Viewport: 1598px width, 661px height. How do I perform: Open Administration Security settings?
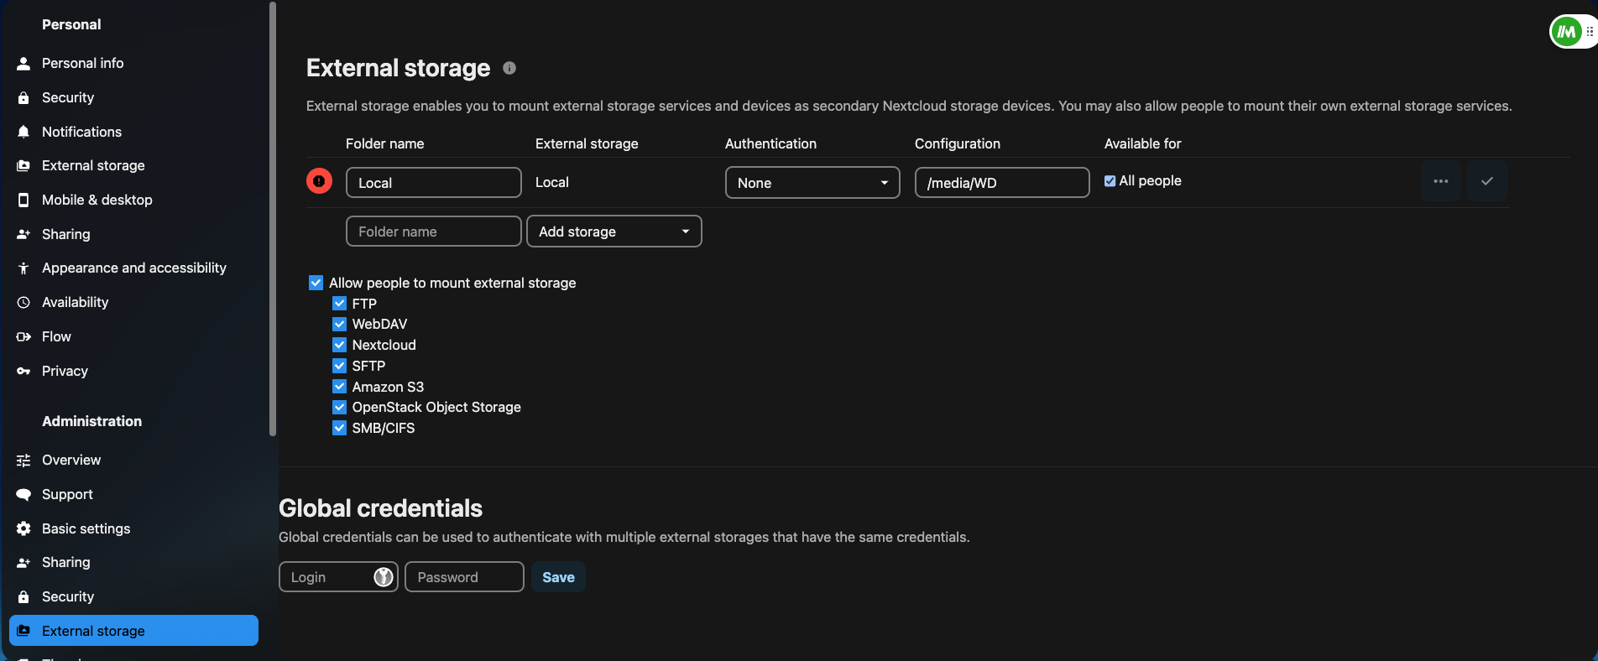click(133, 597)
